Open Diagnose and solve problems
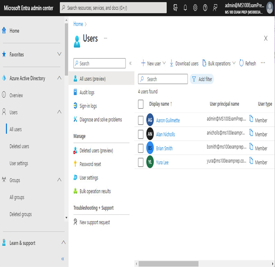 101,119
